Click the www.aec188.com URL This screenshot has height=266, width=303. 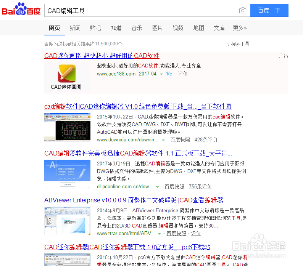click(x=116, y=74)
